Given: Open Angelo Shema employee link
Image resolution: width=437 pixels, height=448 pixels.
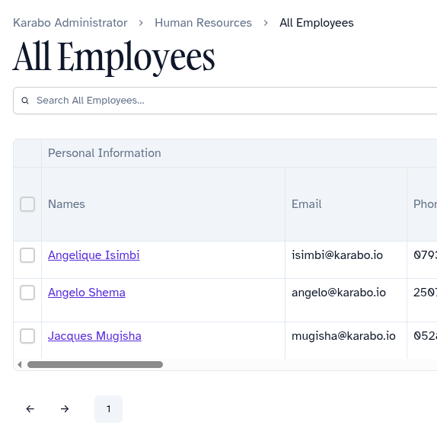Looking at the screenshot, I should coord(87,293).
